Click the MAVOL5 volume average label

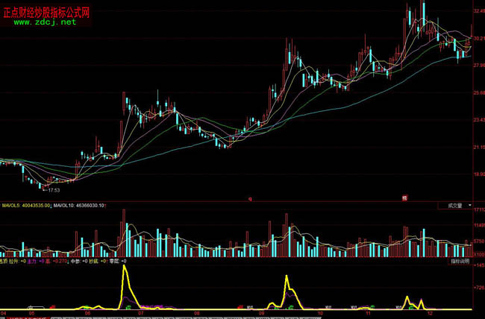click(25, 205)
